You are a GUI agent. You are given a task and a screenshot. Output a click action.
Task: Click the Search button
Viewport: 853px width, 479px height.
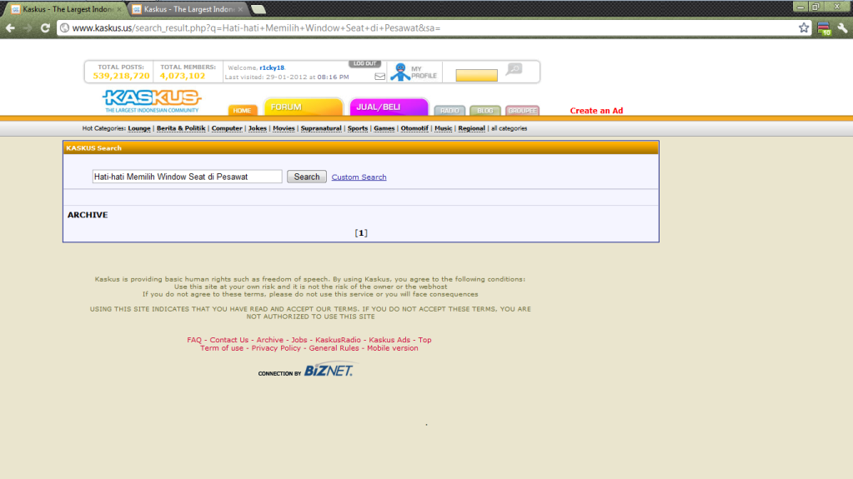(x=307, y=177)
